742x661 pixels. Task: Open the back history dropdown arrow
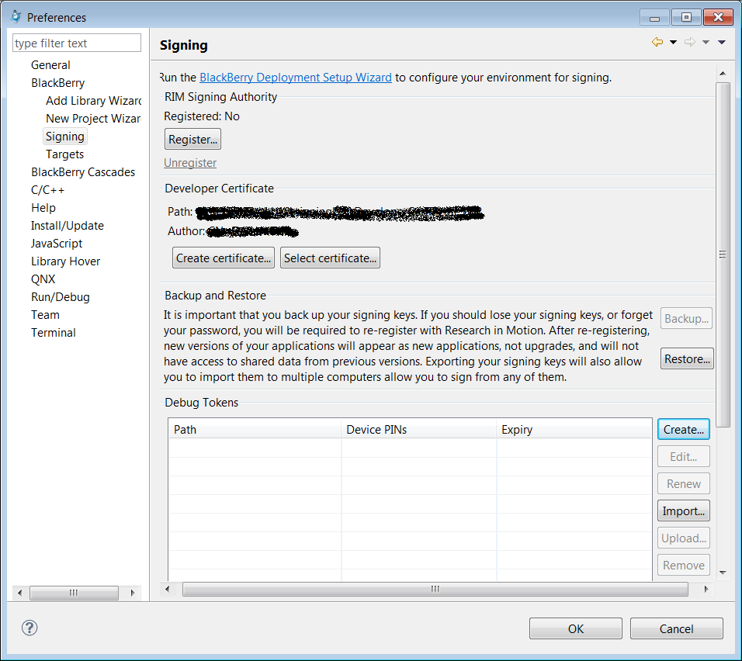pyautogui.click(x=673, y=43)
